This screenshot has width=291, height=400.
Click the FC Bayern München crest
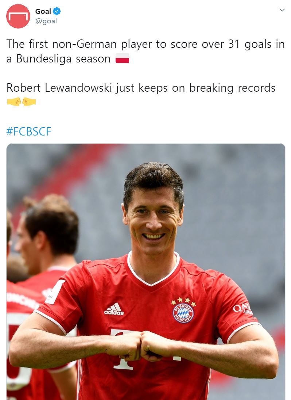pyautogui.click(x=183, y=310)
